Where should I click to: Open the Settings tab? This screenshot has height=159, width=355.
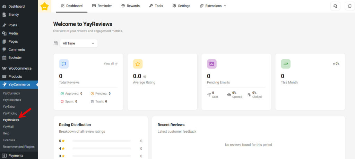pos(181,6)
